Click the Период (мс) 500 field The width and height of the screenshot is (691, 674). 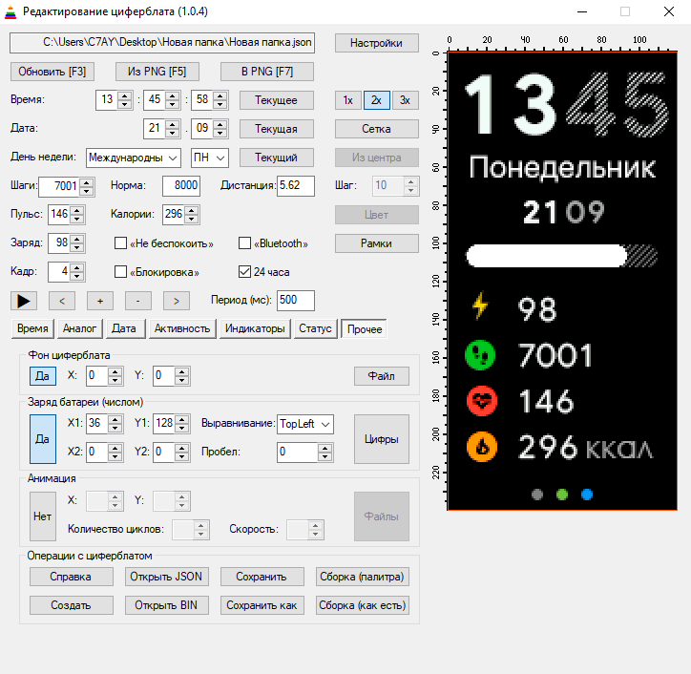point(296,301)
